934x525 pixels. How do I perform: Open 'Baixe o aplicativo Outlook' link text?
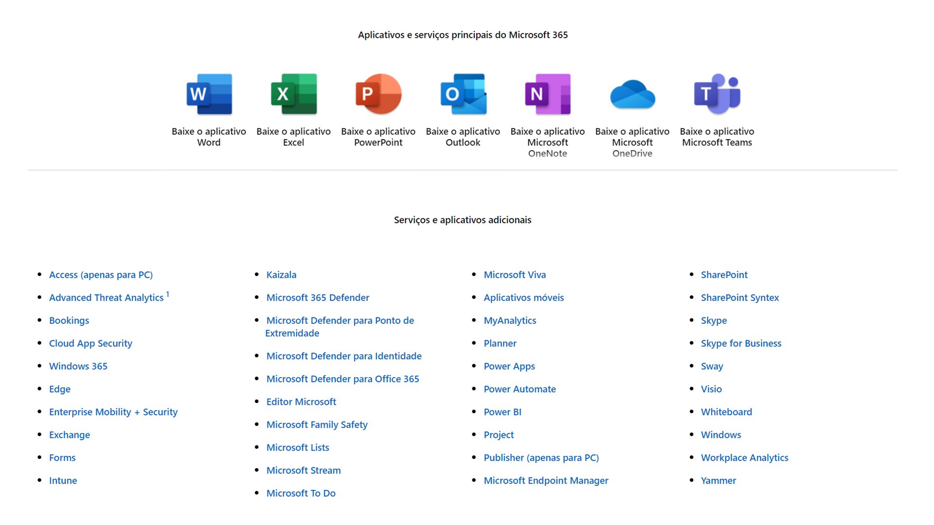coord(463,137)
